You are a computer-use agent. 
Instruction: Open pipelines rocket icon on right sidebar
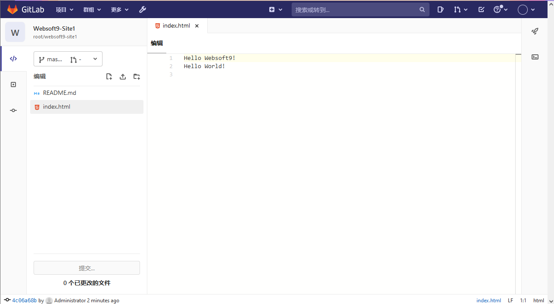535,31
